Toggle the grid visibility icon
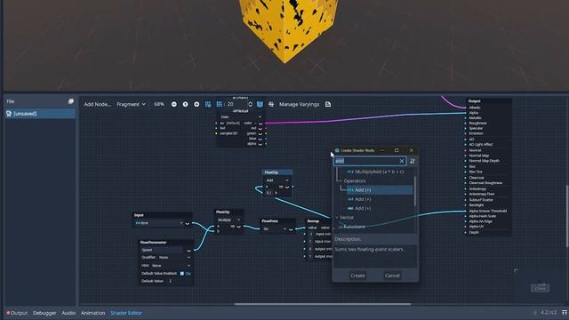569x320 pixels. point(220,104)
